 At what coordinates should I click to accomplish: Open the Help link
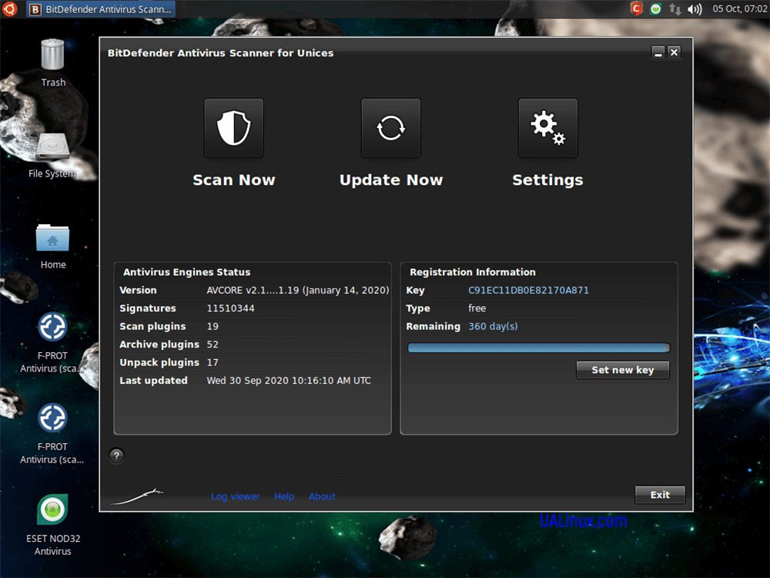284,496
